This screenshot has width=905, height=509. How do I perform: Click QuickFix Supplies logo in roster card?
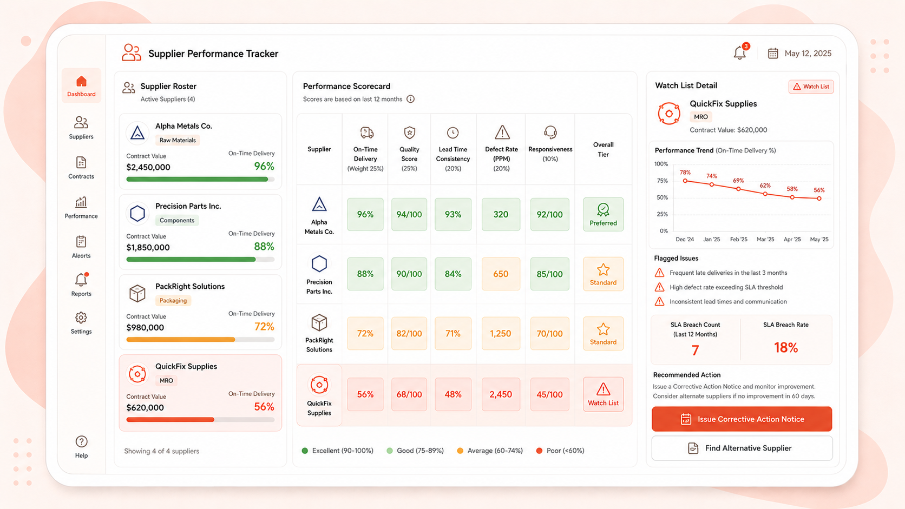[137, 374]
